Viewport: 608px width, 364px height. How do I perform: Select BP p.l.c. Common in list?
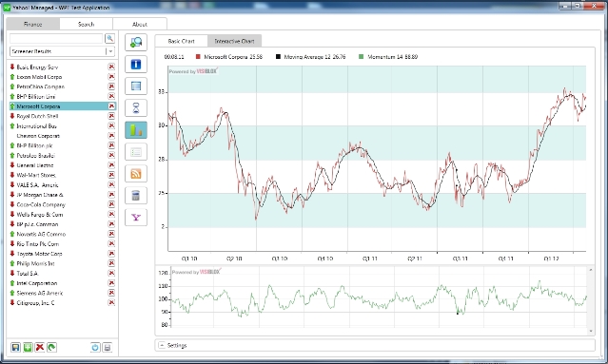click(63, 224)
